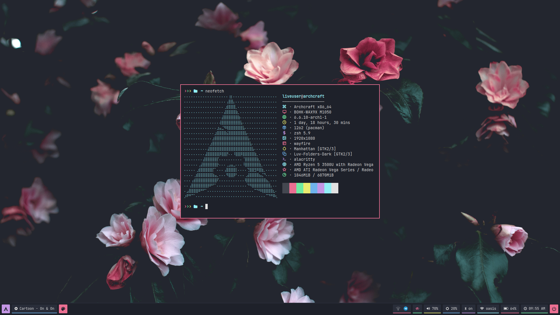Play or pause Cartoon - On & On
Viewport: 560px width, 315px height.
coord(16,309)
